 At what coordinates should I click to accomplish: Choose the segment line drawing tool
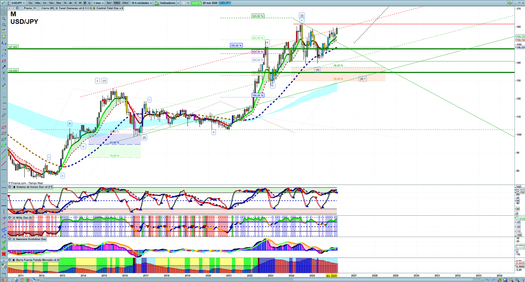coord(4,85)
